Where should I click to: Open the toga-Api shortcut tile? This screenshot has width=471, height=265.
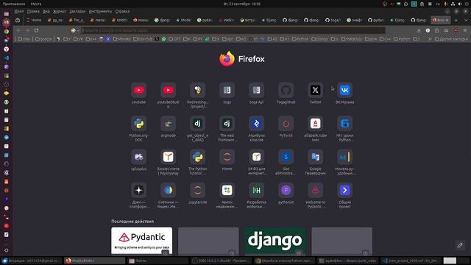257,90
